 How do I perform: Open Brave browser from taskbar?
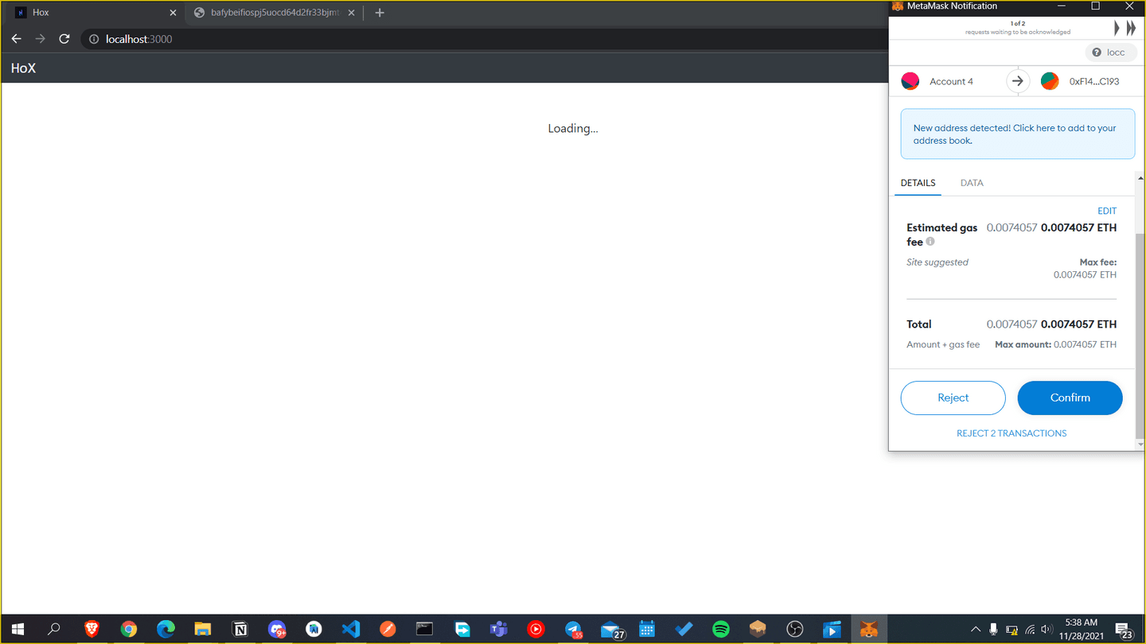pos(92,629)
